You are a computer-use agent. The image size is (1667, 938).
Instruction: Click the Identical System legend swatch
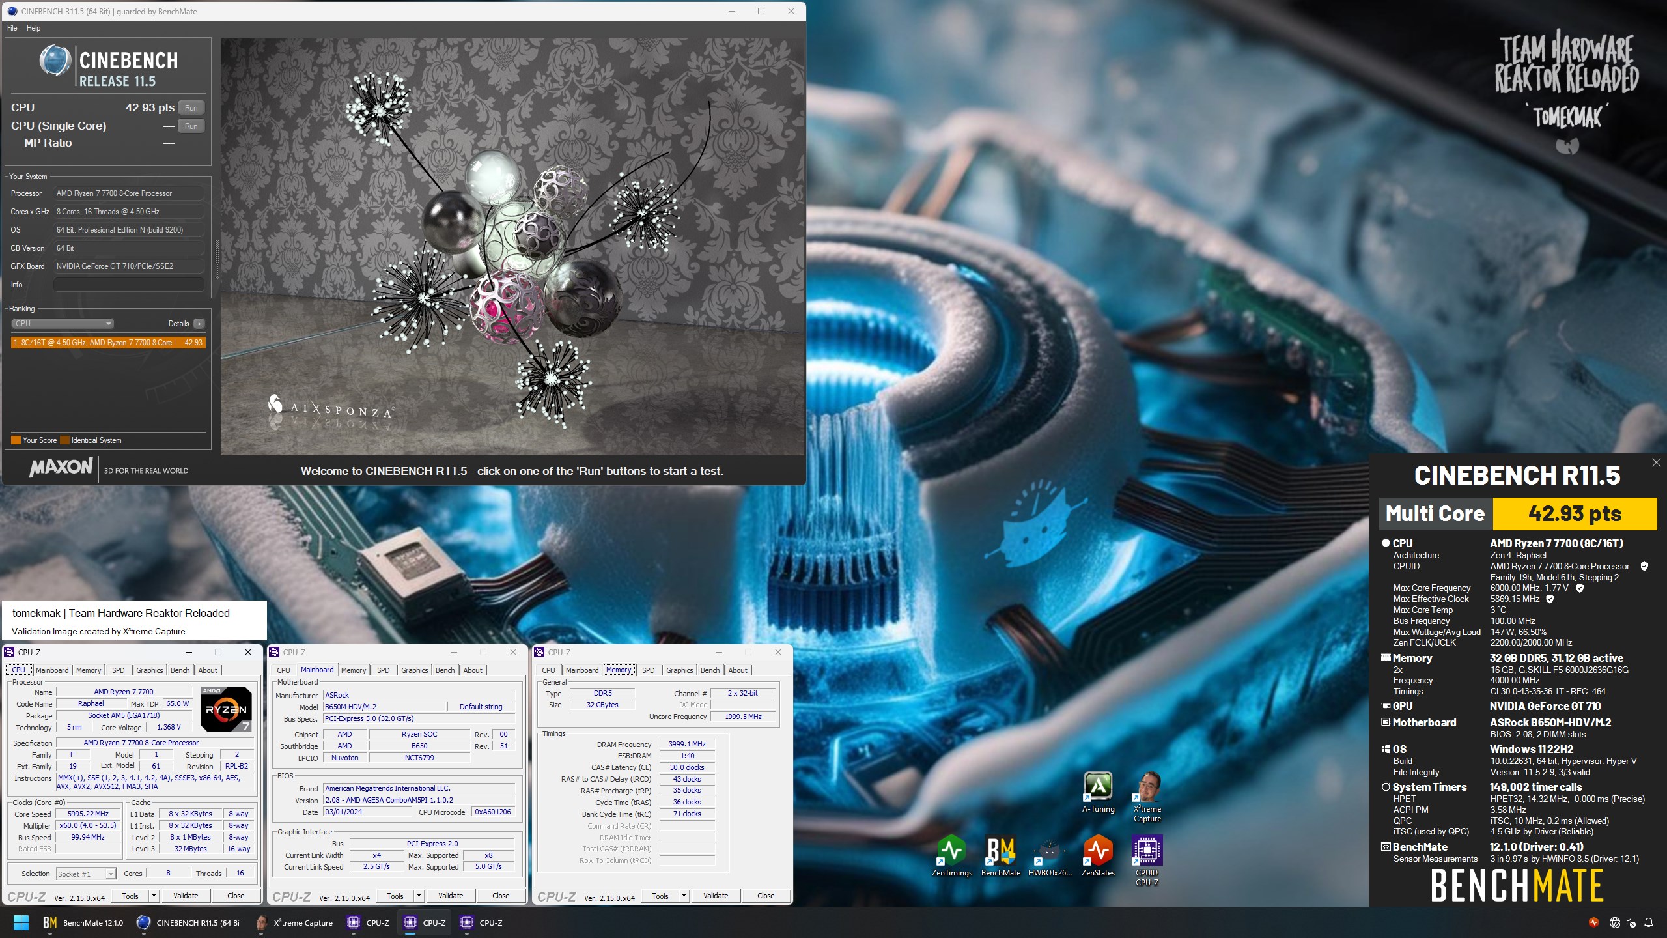click(64, 440)
